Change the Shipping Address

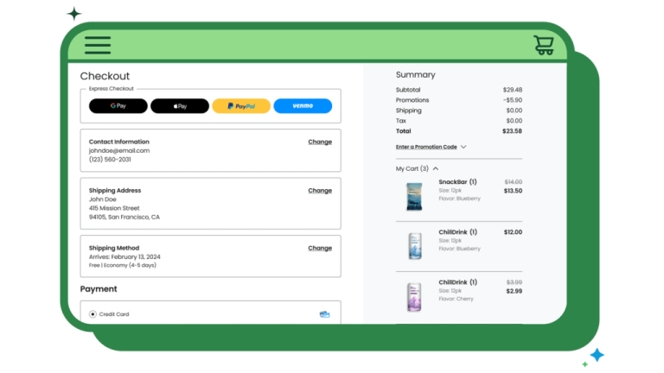320,191
